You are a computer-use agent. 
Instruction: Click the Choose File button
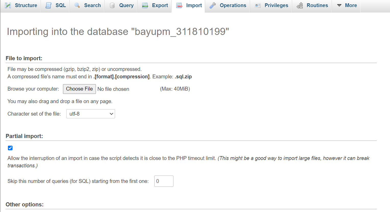point(79,89)
